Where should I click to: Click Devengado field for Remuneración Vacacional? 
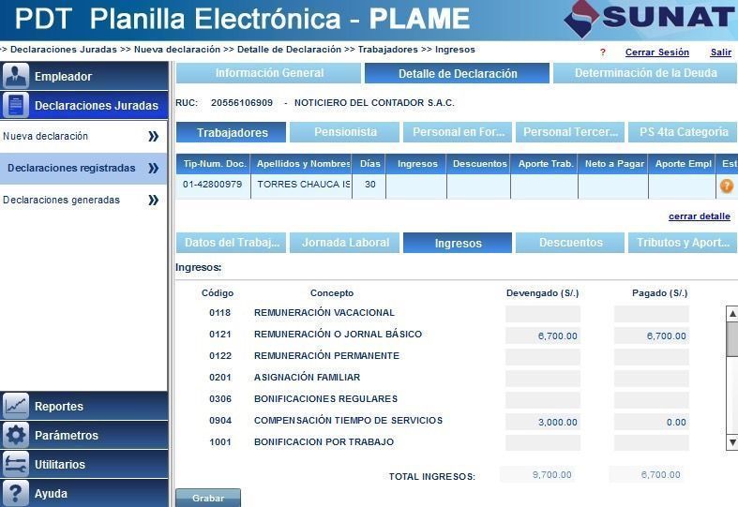tap(543, 314)
